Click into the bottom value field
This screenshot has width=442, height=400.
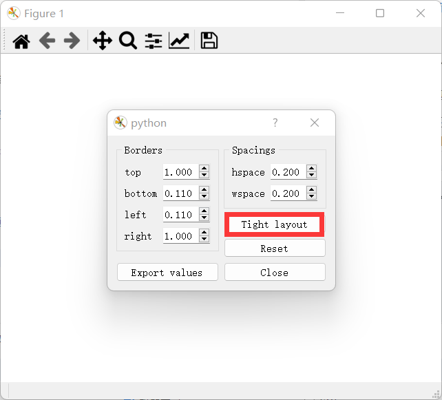pyautogui.click(x=181, y=193)
